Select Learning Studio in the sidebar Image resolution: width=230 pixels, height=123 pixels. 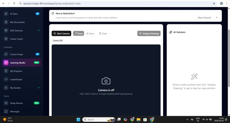pyautogui.click(x=21, y=63)
